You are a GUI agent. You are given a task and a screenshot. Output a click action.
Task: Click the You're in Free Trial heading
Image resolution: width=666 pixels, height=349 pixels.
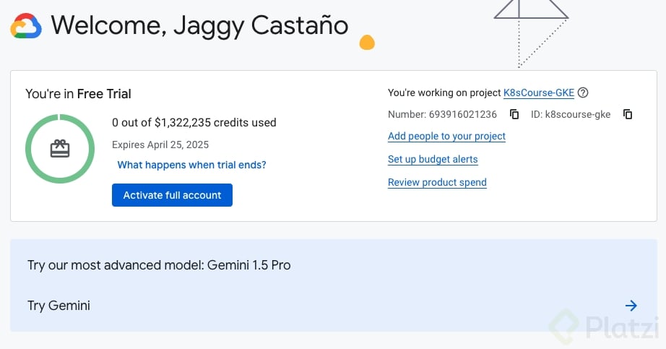78,94
